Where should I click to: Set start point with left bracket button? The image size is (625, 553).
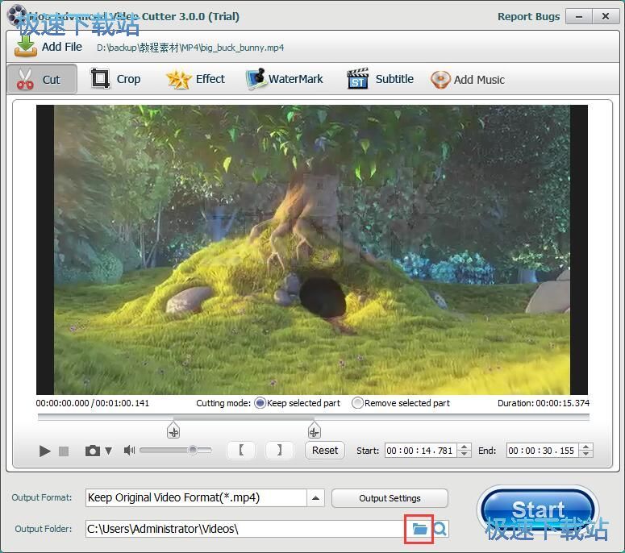(x=241, y=450)
